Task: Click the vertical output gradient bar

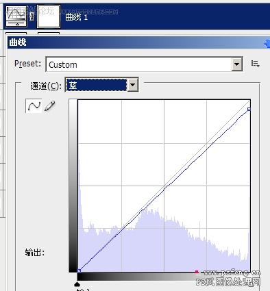Action: click(x=73, y=186)
